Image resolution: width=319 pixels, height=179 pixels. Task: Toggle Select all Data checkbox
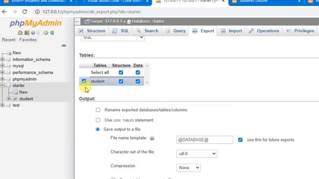click(138, 73)
